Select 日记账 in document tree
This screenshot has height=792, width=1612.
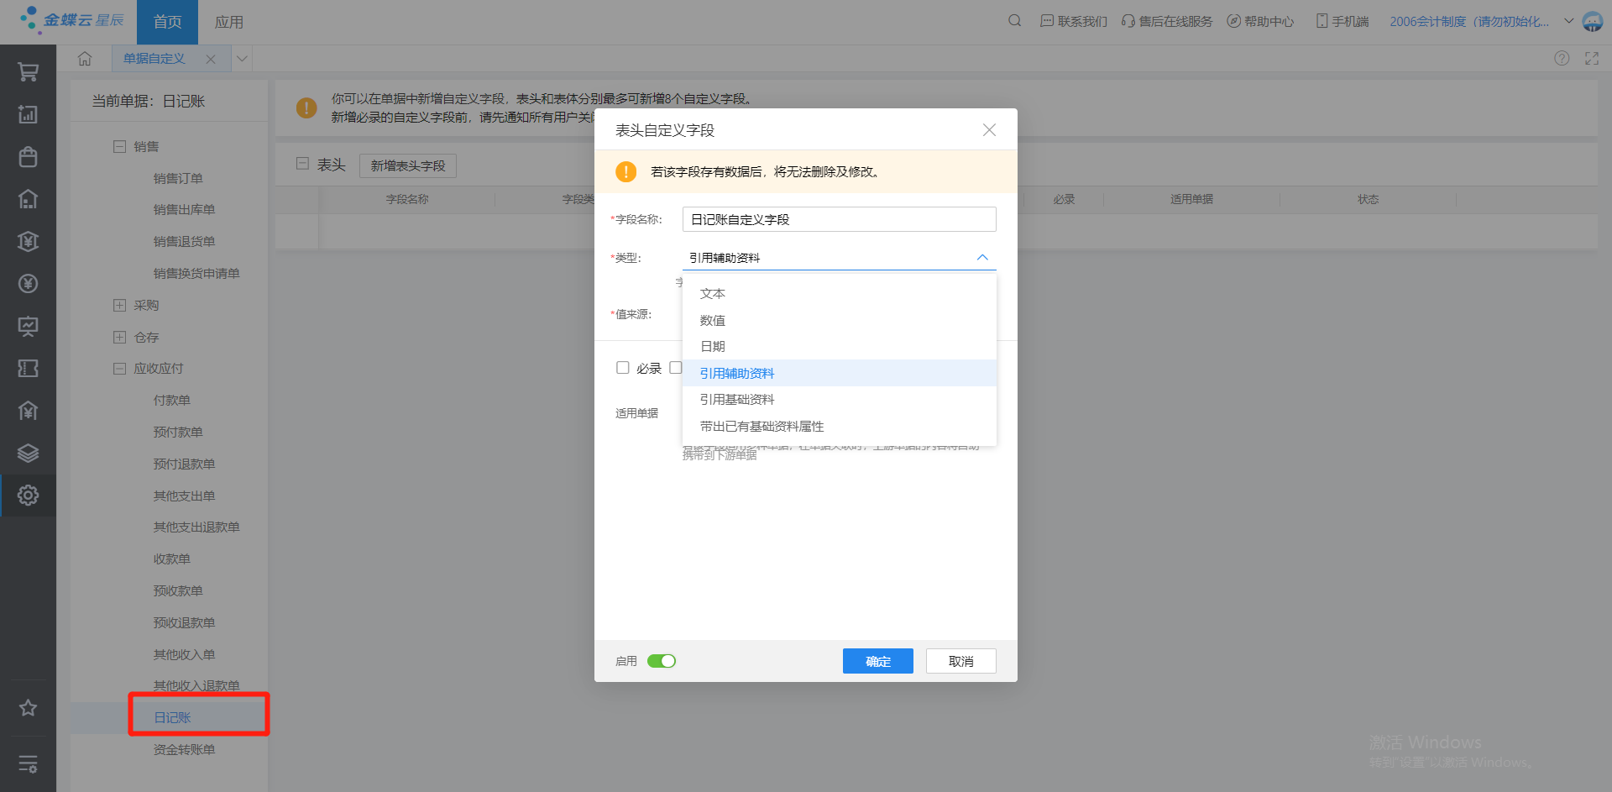pyautogui.click(x=172, y=717)
